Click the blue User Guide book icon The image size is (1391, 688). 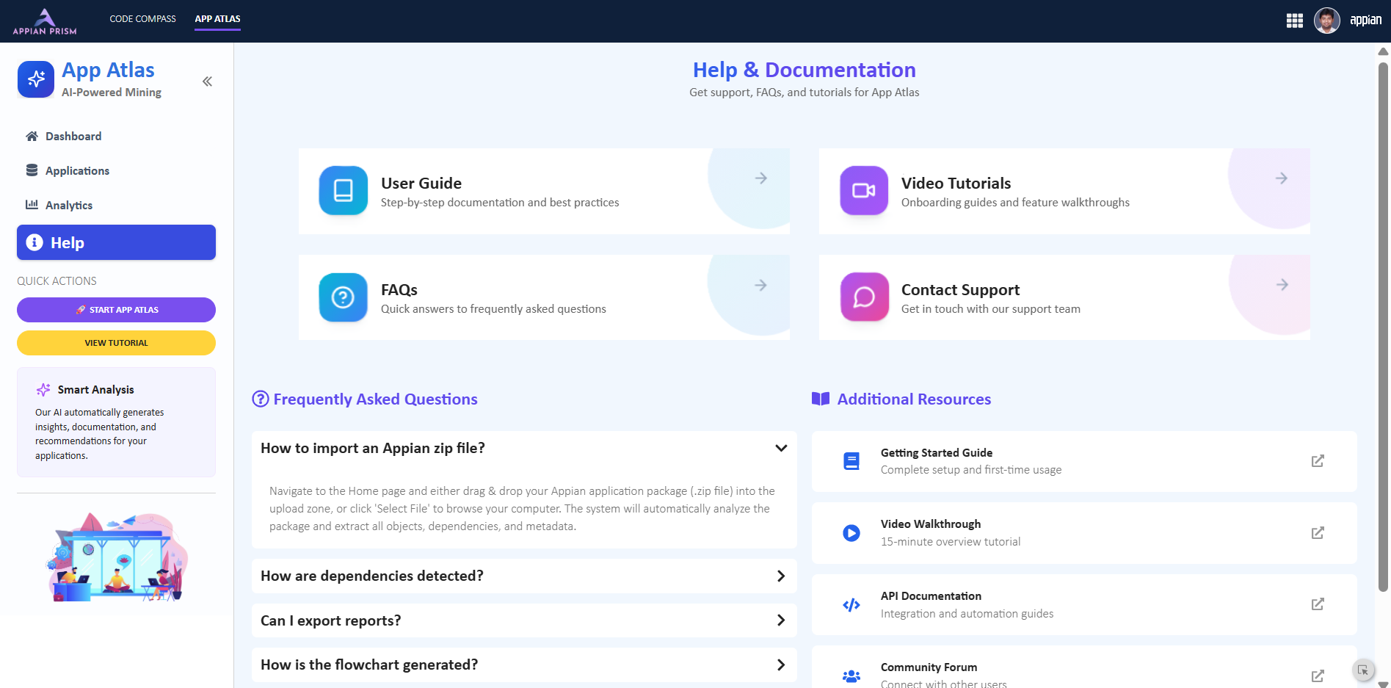(x=343, y=191)
